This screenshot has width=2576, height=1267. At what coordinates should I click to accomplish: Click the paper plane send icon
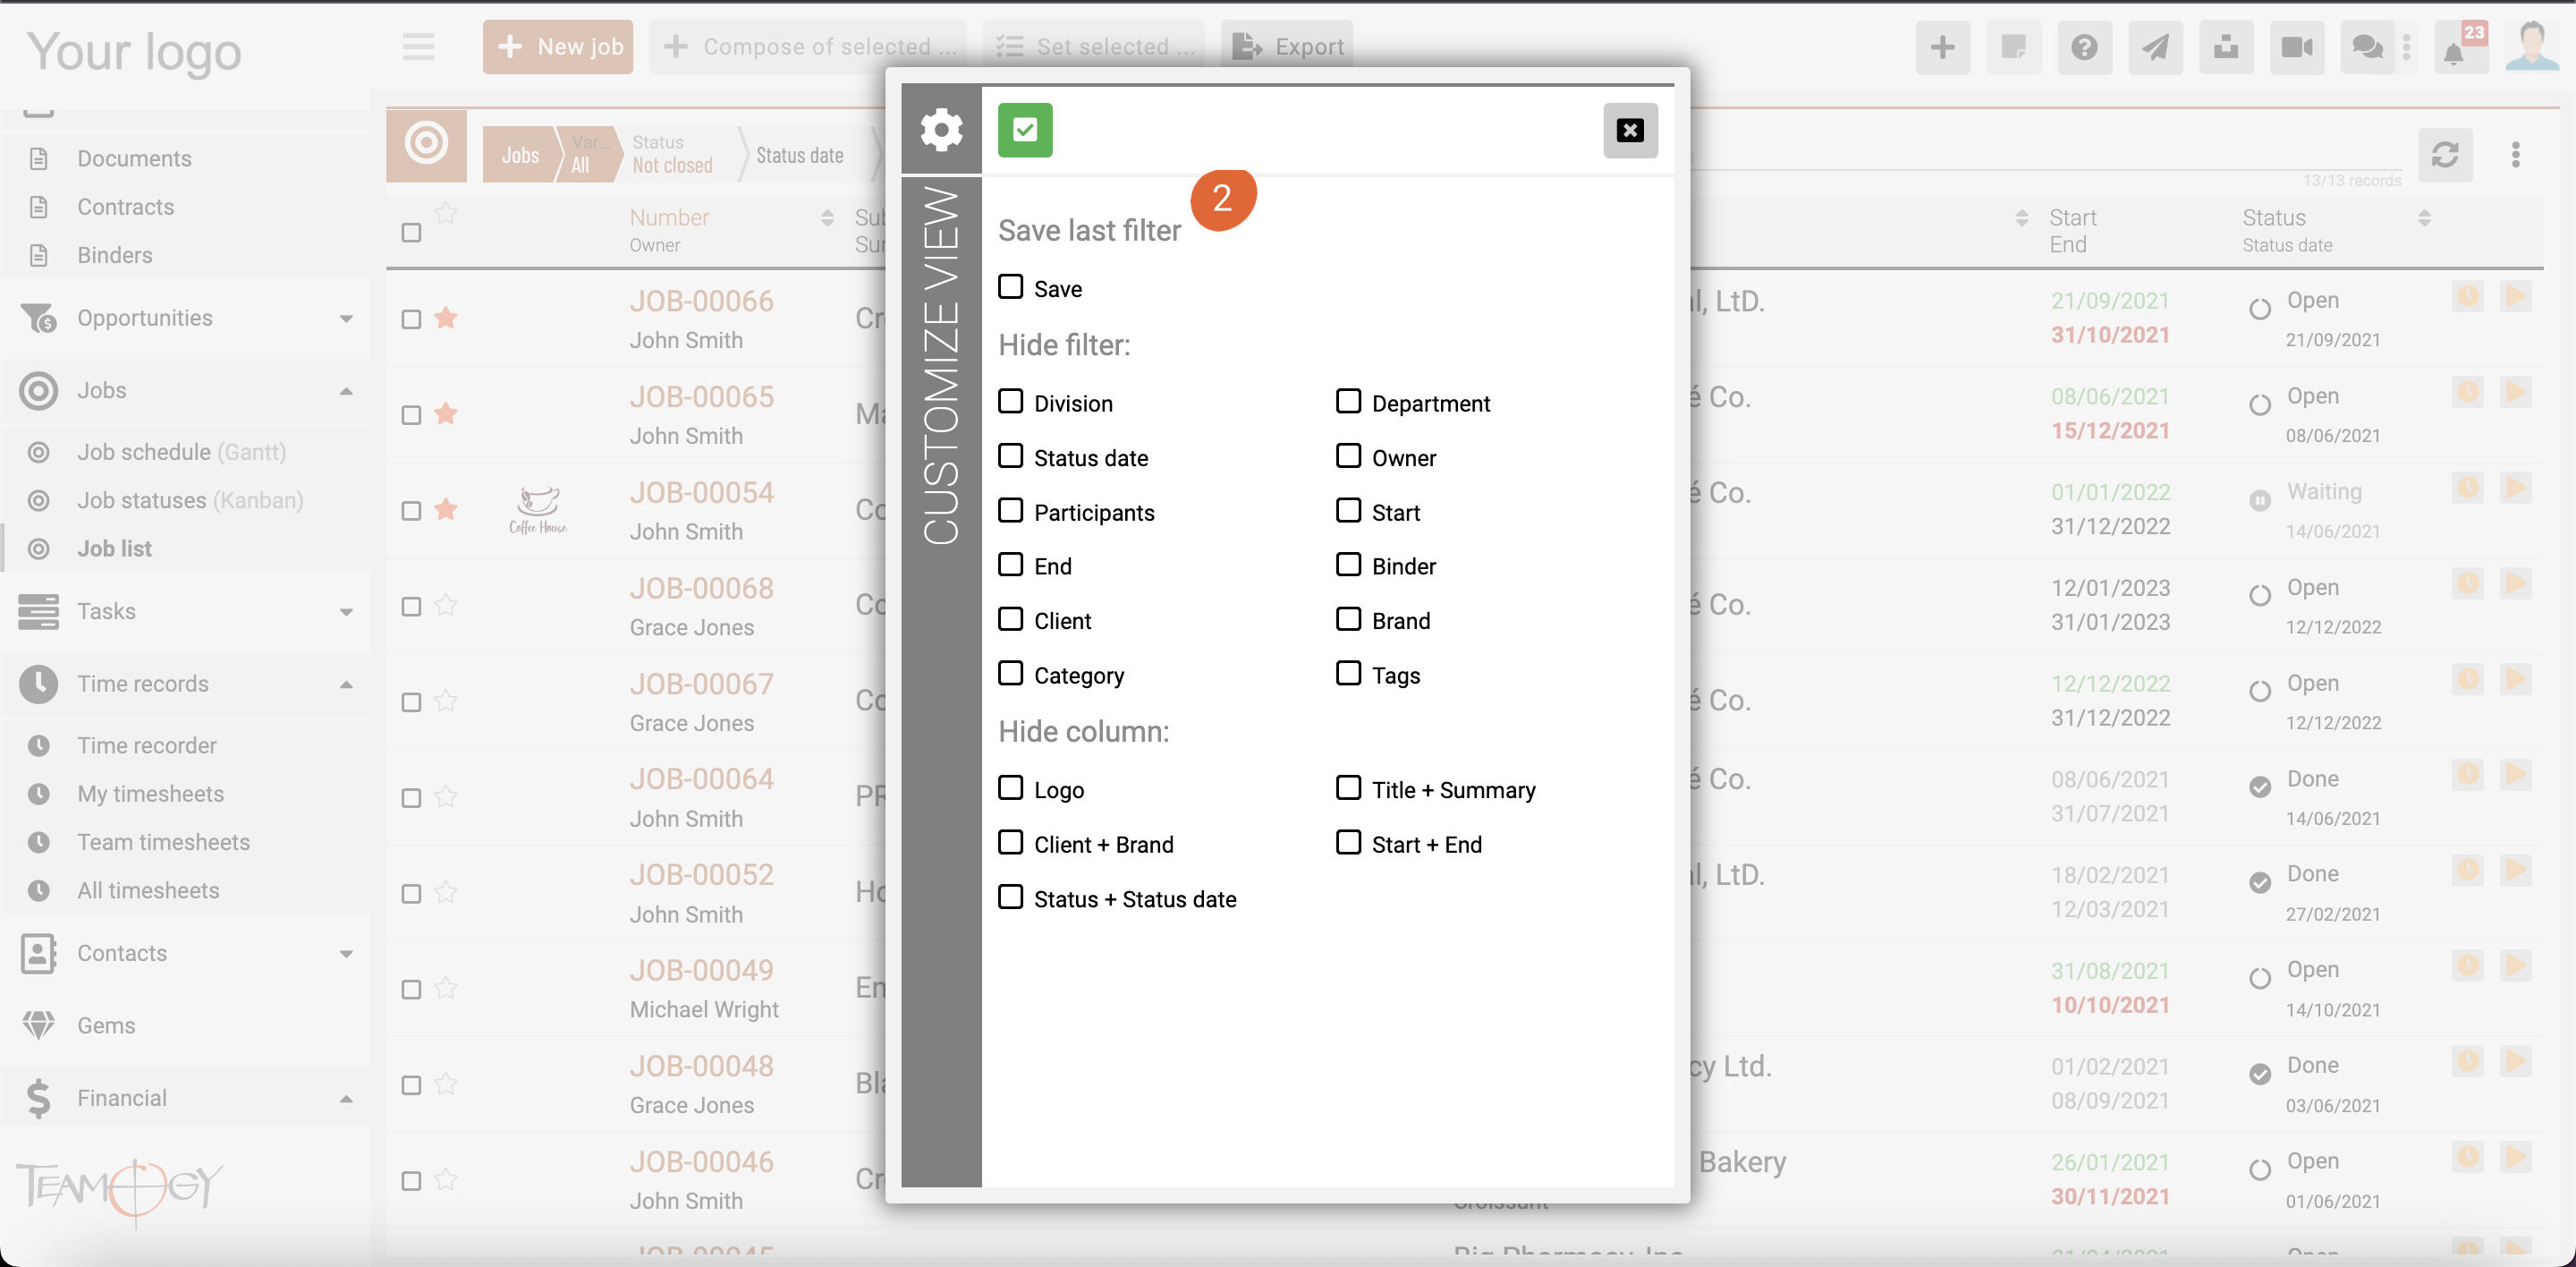(2155, 47)
